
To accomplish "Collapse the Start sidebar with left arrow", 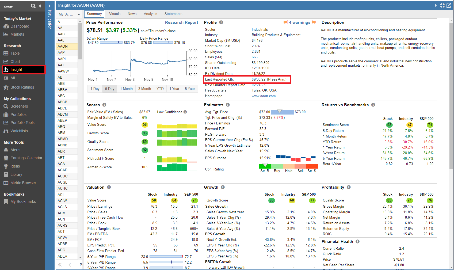I will 40,6.
